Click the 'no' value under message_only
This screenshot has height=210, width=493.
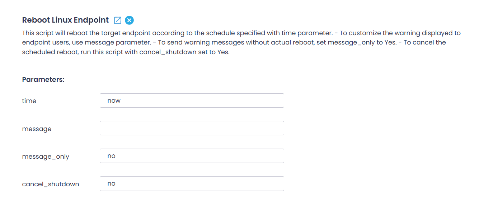(112, 156)
